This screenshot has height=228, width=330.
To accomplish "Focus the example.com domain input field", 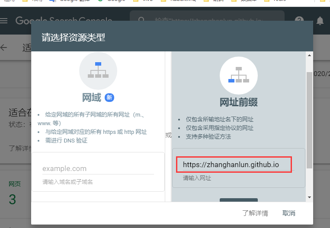I will pos(98,169).
